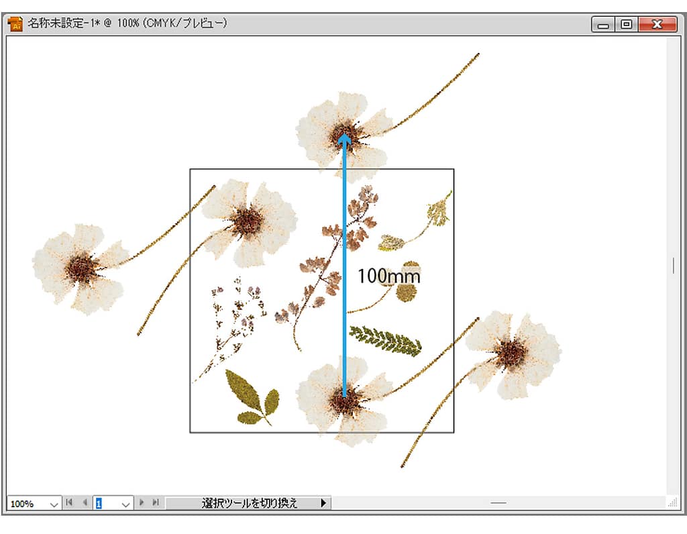
Task: Go to the previous artboard
Action: point(84,502)
